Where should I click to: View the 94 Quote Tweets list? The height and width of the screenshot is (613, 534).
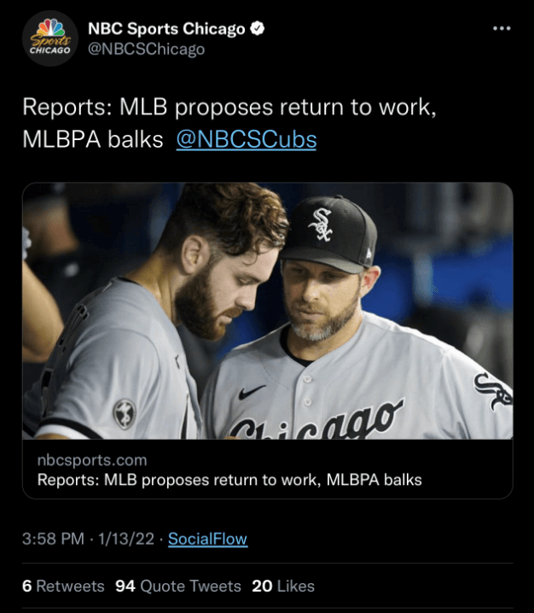coord(177,587)
